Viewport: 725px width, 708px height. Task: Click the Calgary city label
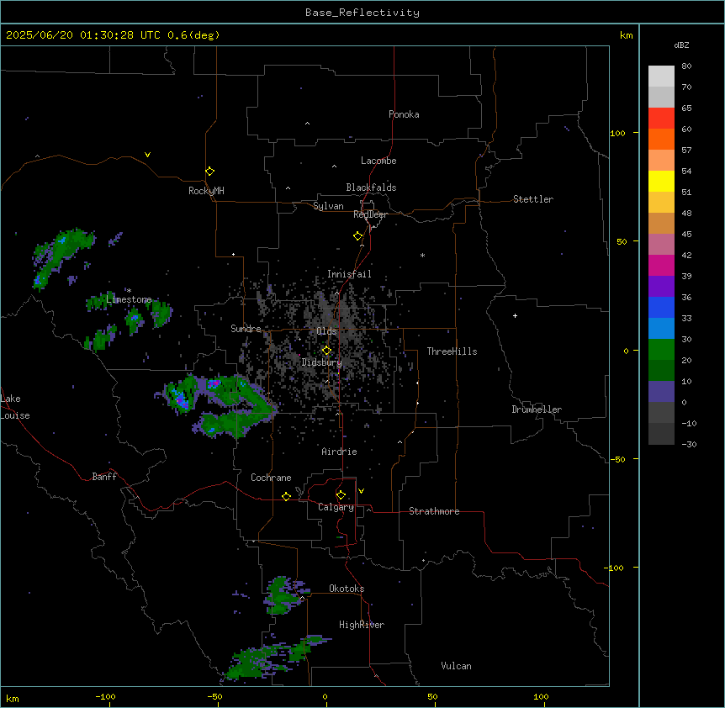coord(336,507)
